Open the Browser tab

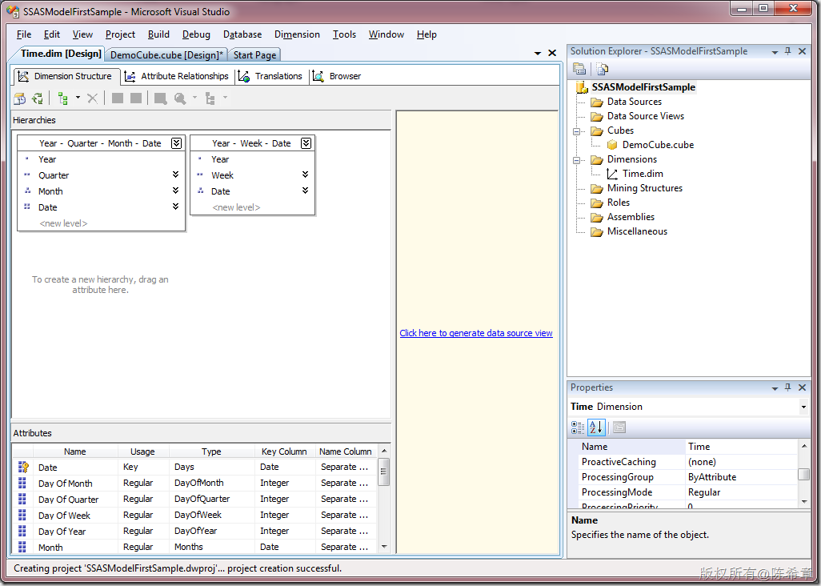tap(337, 76)
